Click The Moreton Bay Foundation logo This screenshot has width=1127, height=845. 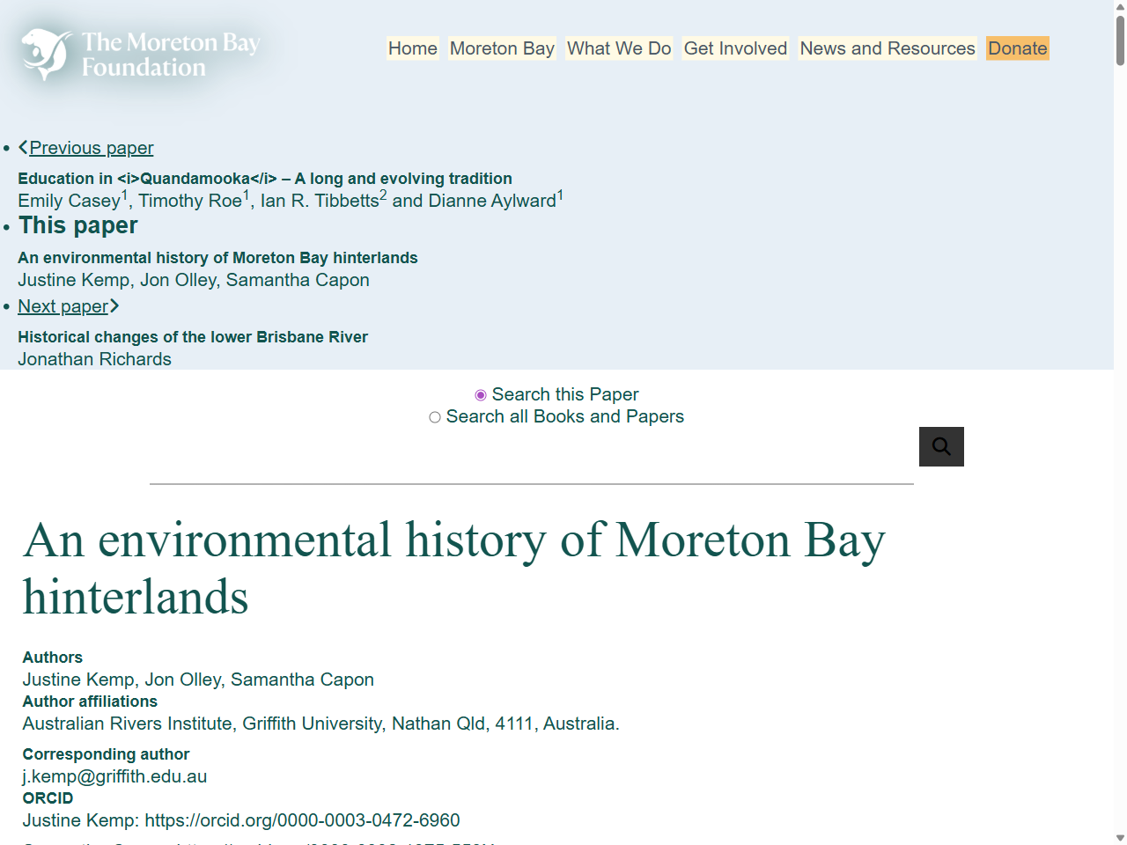click(x=141, y=55)
